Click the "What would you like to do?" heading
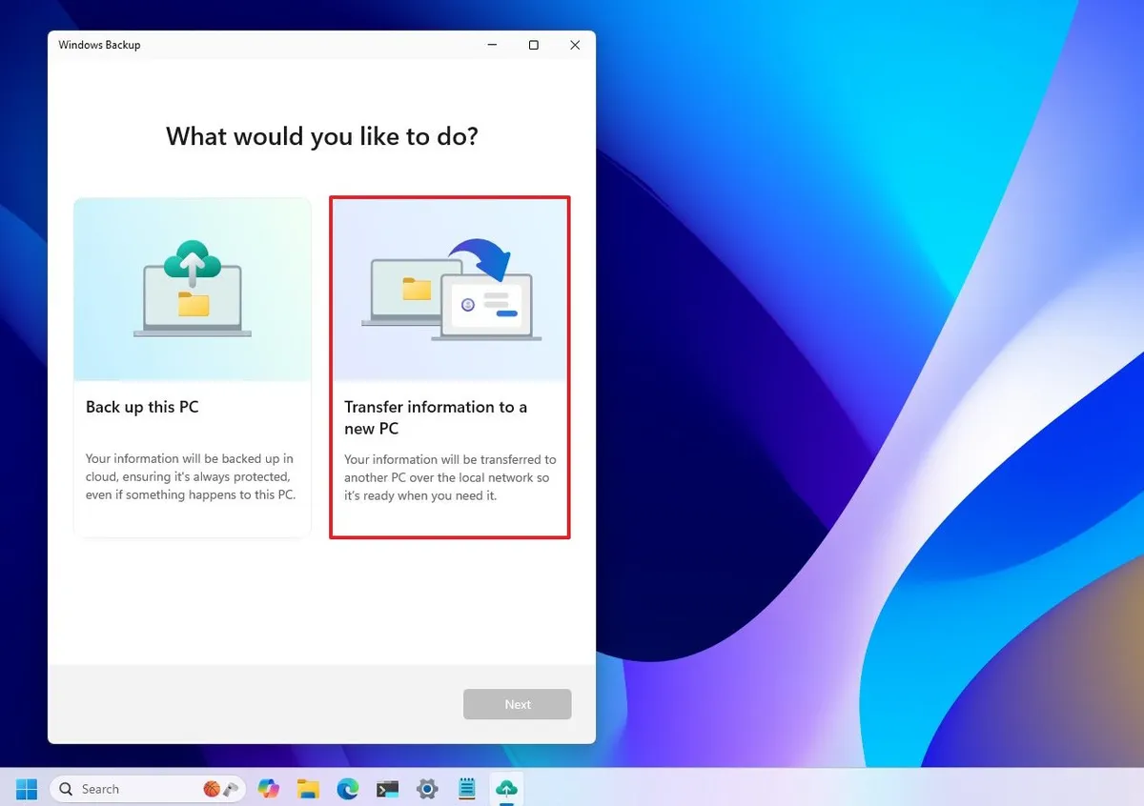This screenshot has width=1144, height=806. (x=321, y=136)
